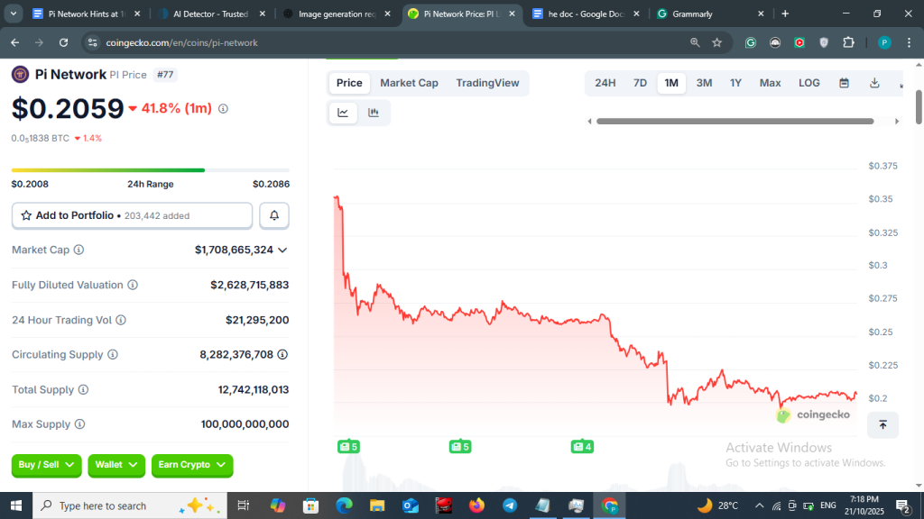Toggle the LOG scale option

click(x=808, y=83)
